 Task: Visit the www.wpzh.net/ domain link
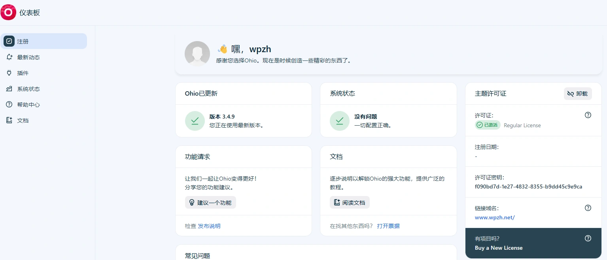click(x=495, y=217)
